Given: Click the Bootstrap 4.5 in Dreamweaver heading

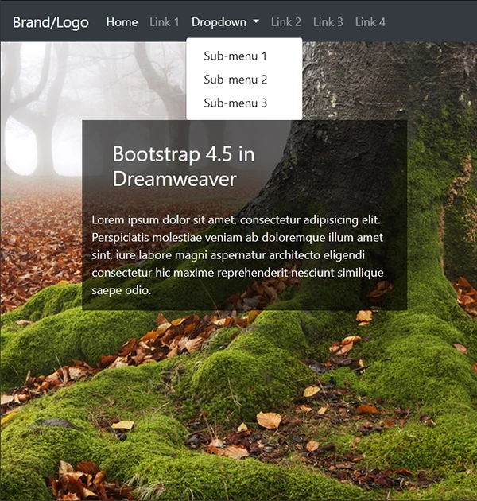Looking at the screenshot, I should pos(184,166).
